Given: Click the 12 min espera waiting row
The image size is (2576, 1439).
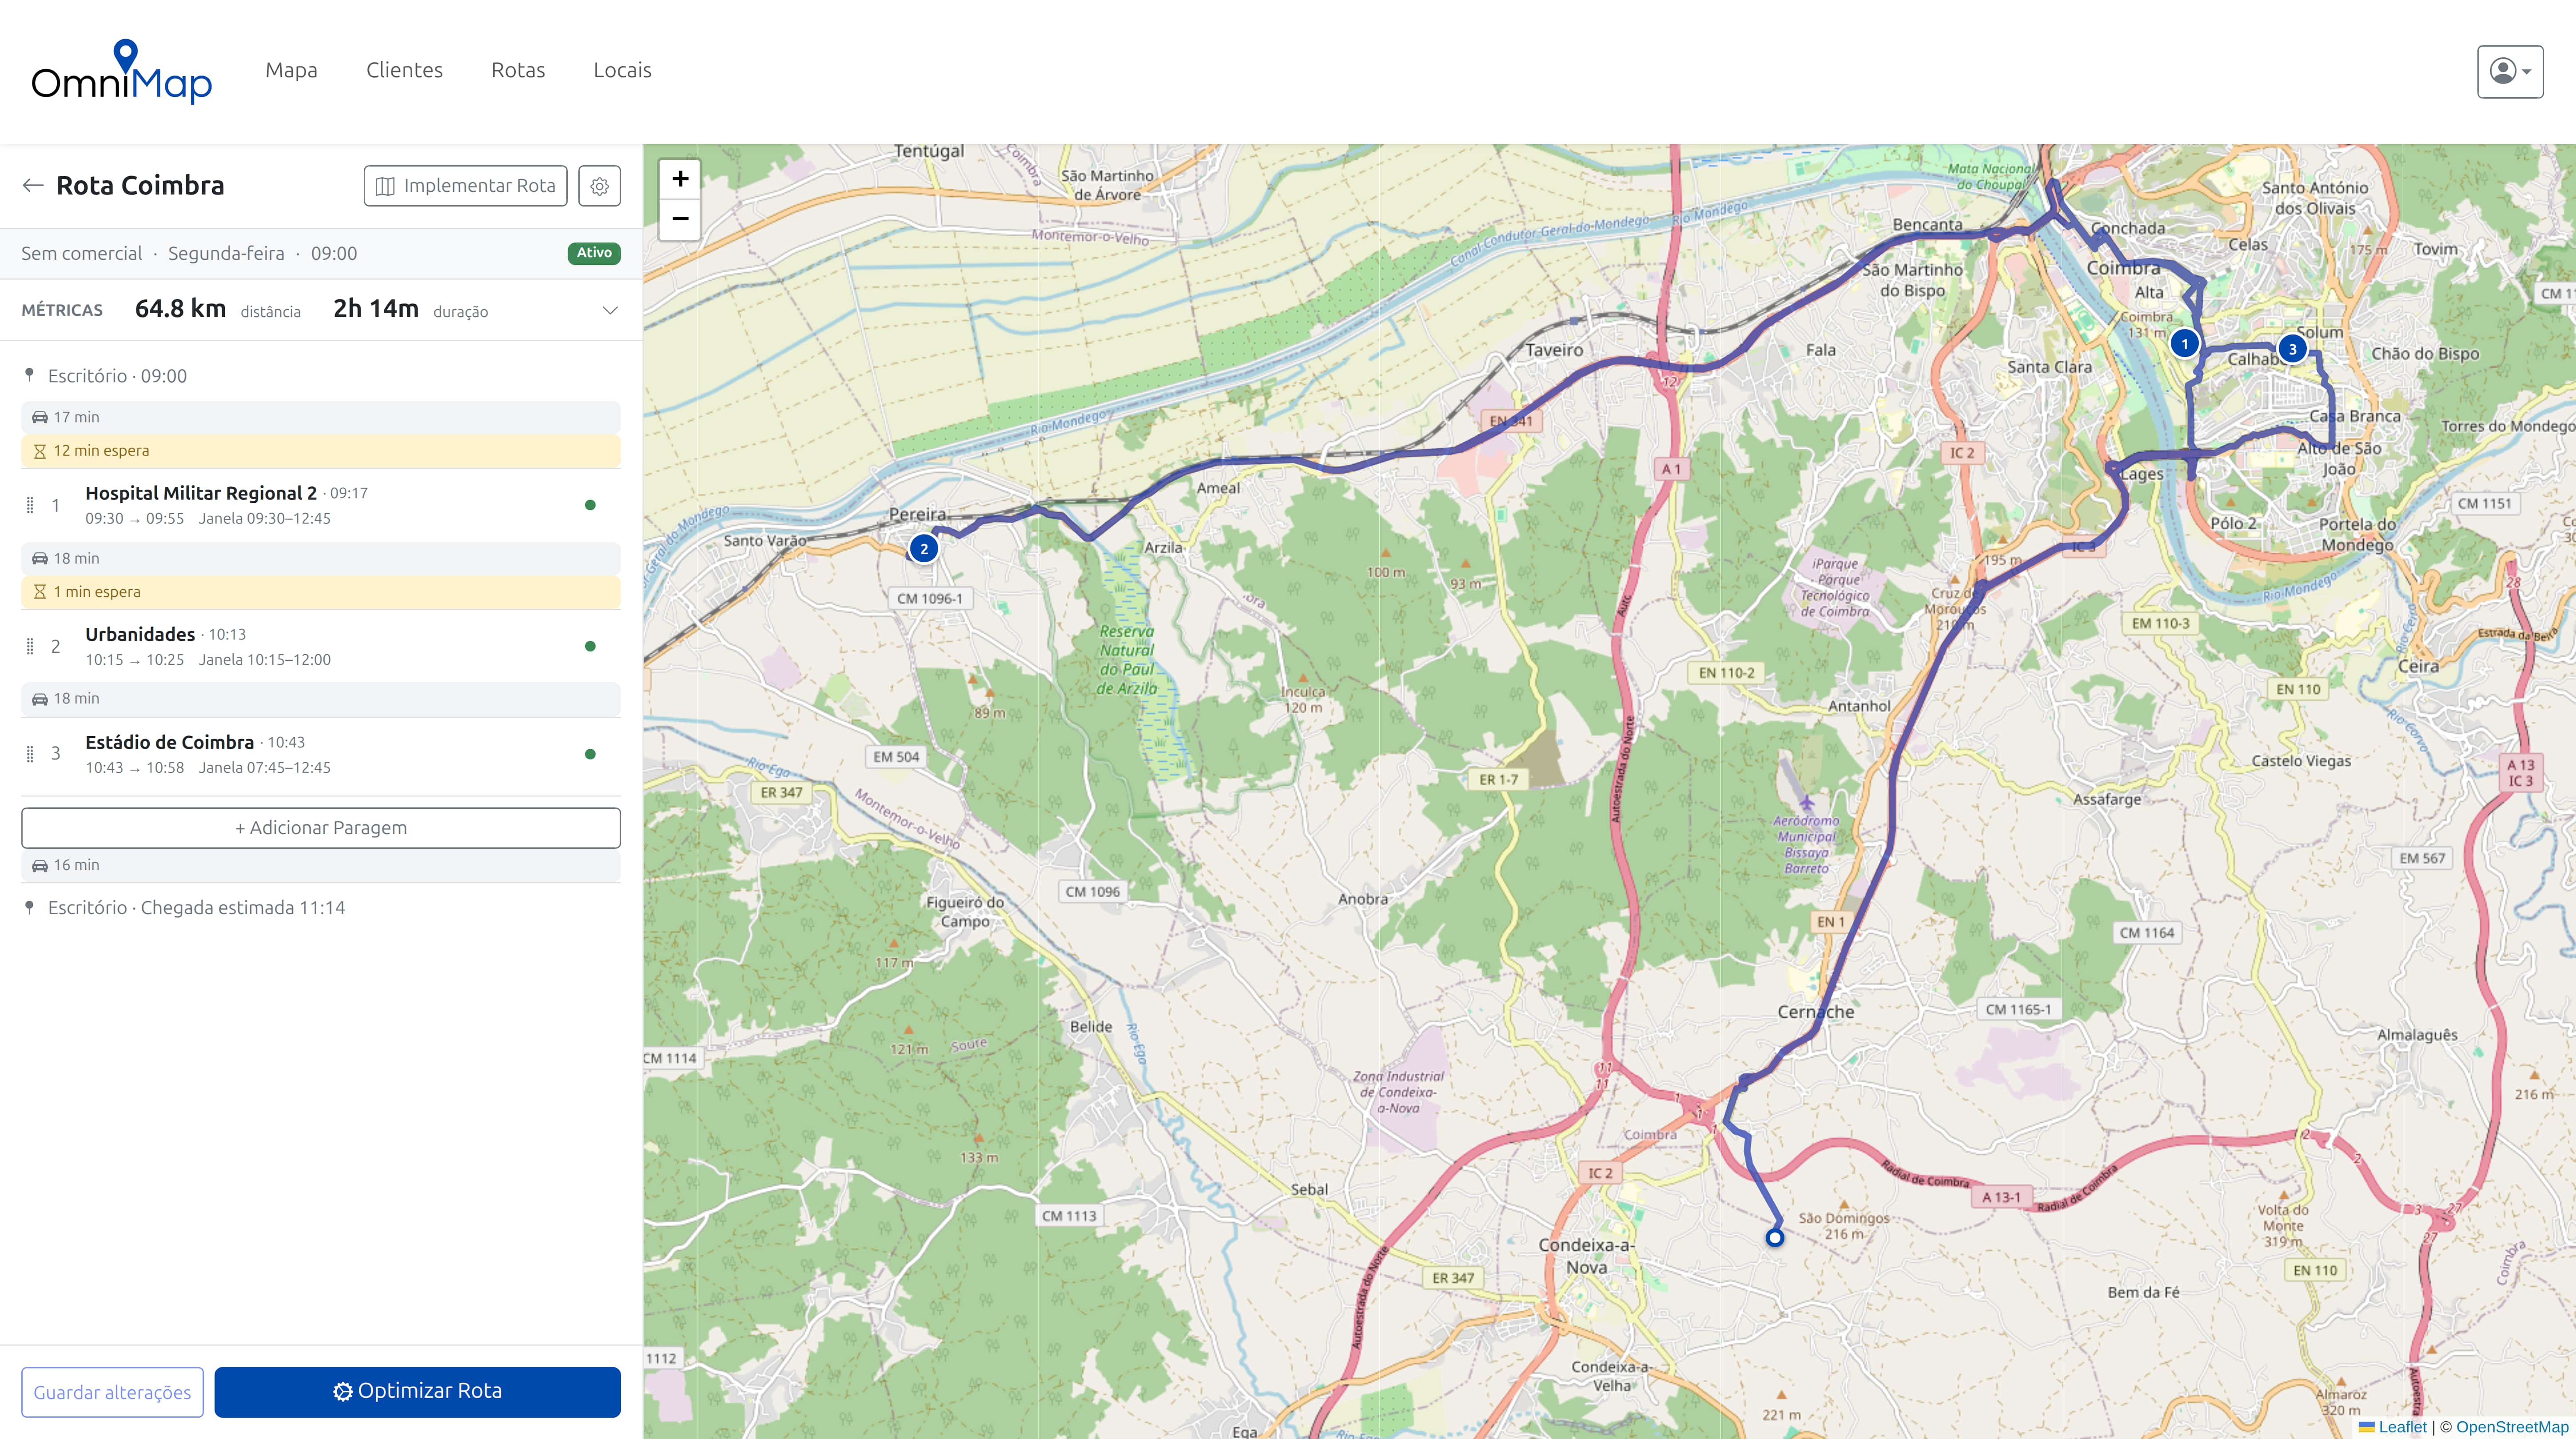Looking at the screenshot, I should coord(321,451).
